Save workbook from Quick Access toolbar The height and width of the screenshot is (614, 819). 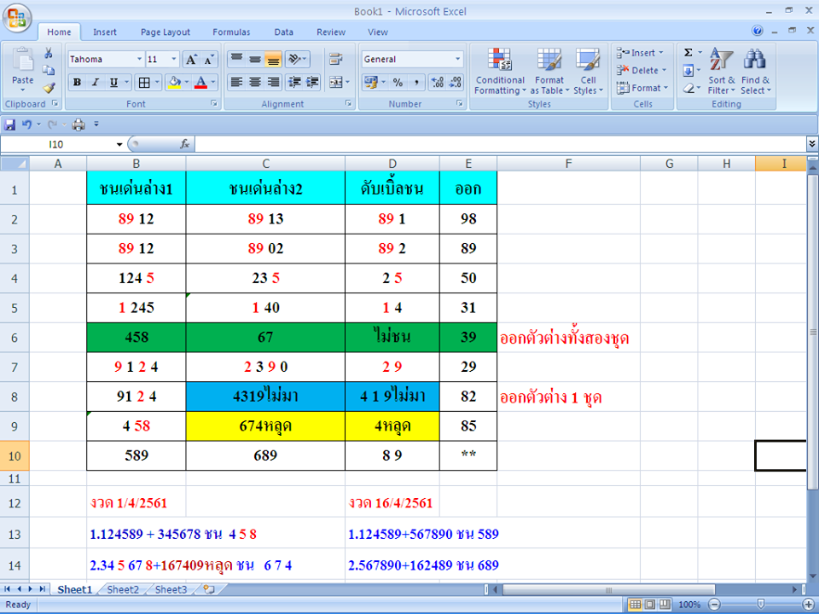[x=9, y=125]
